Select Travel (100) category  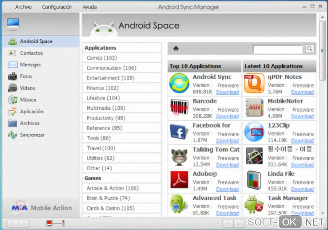122,148
